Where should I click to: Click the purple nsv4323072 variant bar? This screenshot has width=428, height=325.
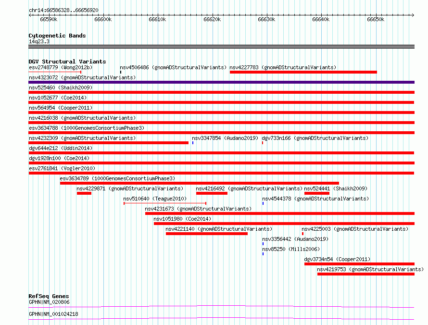(221, 82)
